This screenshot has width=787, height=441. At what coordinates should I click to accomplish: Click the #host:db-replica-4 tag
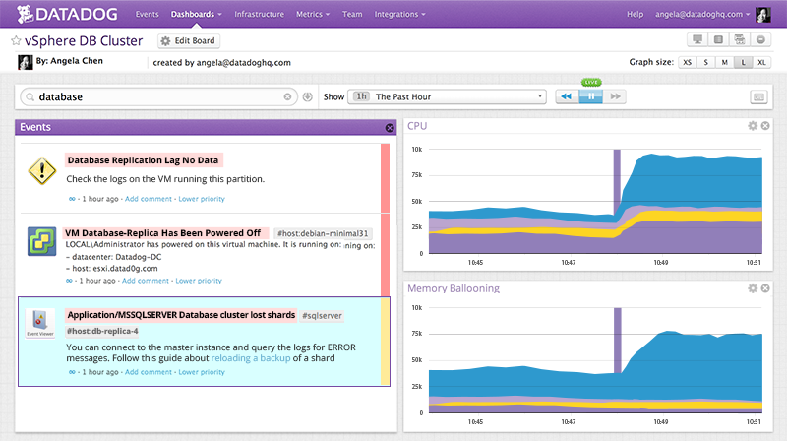[102, 331]
